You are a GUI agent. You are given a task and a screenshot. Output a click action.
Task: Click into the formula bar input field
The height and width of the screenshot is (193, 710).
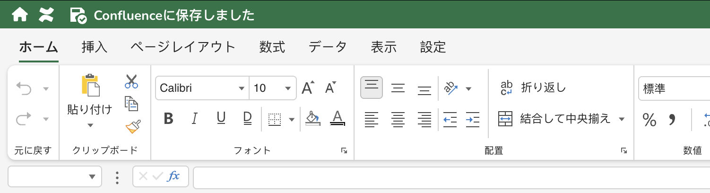(449, 177)
